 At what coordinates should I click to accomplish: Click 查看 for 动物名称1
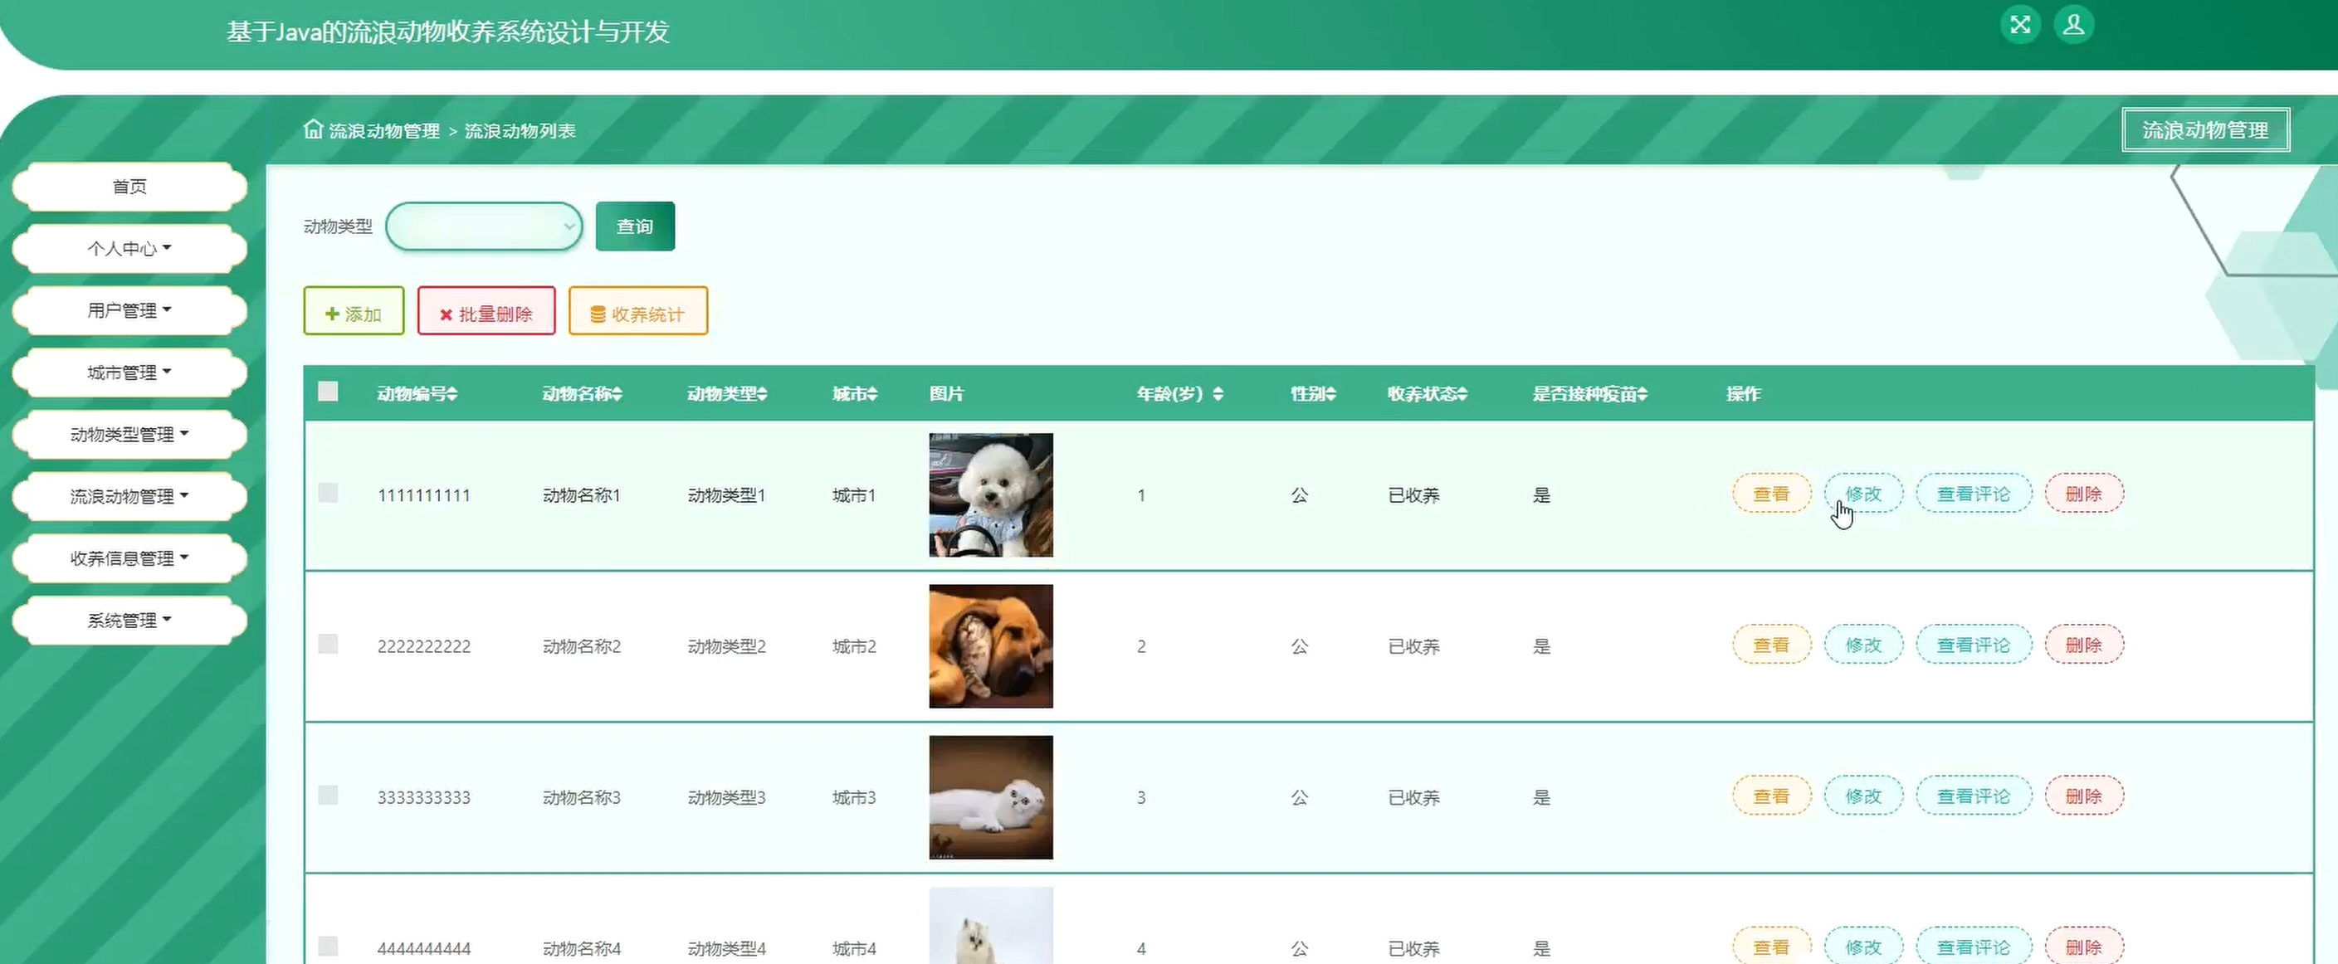pyautogui.click(x=1771, y=494)
